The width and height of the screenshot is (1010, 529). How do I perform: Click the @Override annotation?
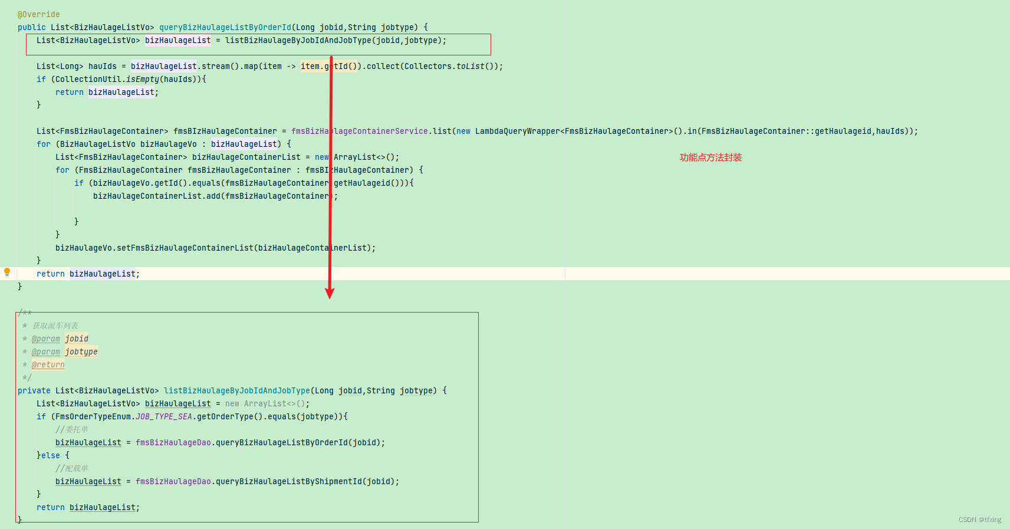pyautogui.click(x=38, y=14)
